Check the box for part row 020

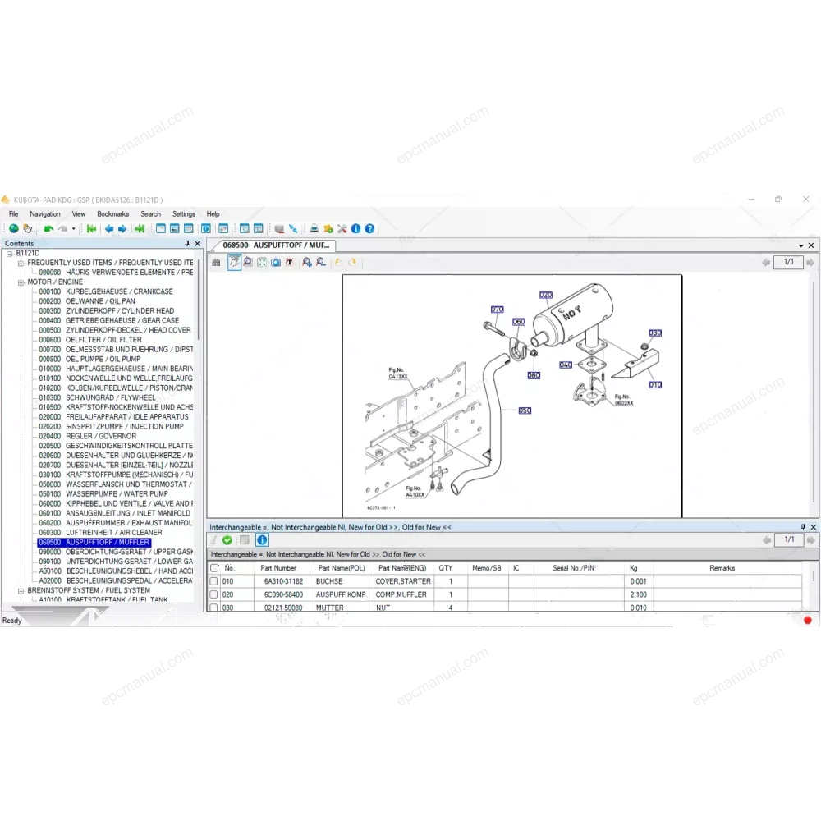coord(213,594)
